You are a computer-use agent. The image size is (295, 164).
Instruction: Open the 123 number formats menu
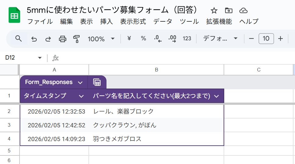pyautogui.click(x=187, y=38)
